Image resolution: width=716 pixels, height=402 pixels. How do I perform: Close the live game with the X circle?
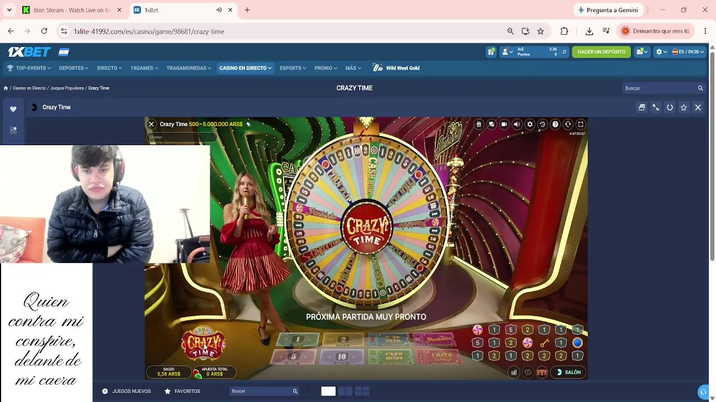[151, 125]
